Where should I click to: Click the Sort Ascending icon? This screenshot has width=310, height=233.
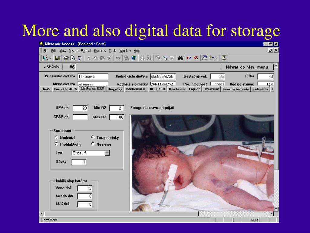[x=142, y=58]
